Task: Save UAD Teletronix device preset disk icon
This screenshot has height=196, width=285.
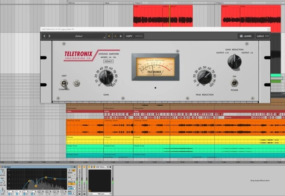Action: [110, 167]
